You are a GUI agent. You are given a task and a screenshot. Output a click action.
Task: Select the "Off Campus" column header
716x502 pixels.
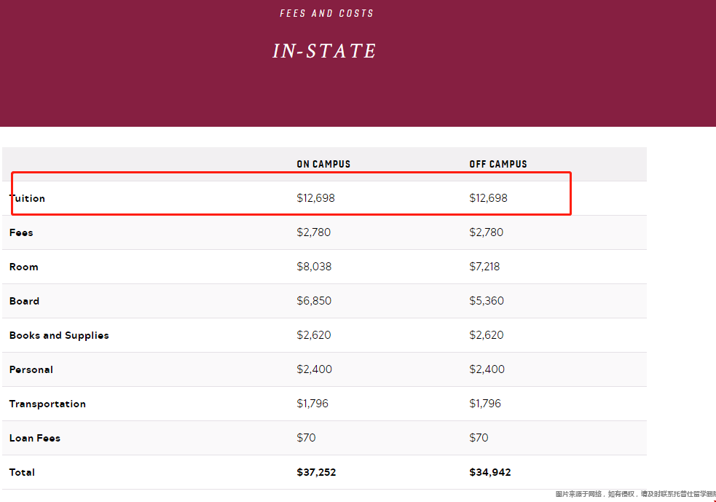point(498,164)
